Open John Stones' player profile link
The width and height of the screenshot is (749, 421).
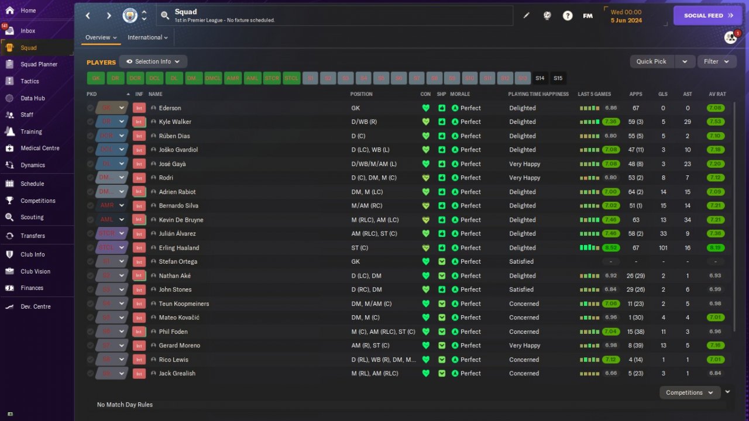click(x=175, y=289)
